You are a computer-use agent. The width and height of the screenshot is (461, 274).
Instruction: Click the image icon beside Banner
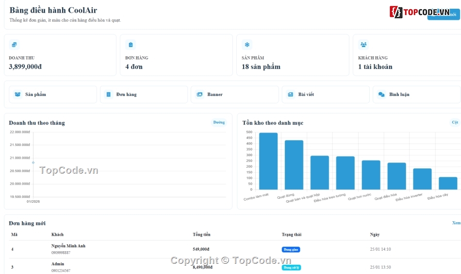(199, 94)
